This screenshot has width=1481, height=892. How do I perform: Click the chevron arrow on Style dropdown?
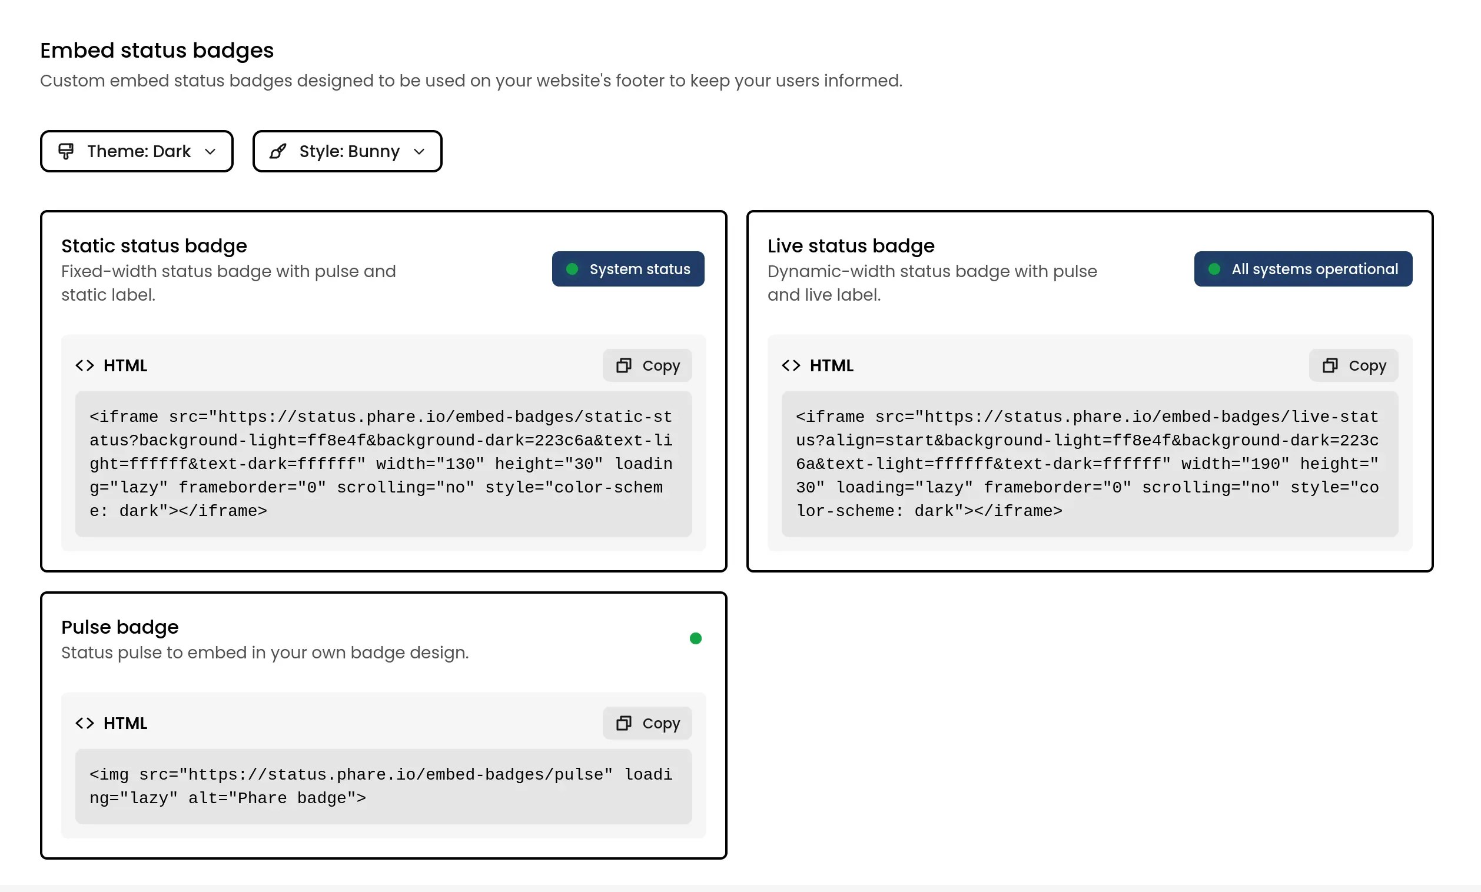click(x=419, y=152)
